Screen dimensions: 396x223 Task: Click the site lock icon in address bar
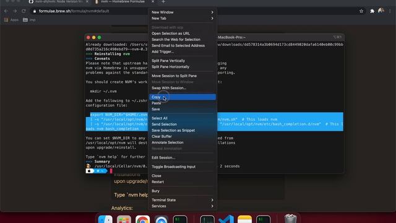pos(35,11)
